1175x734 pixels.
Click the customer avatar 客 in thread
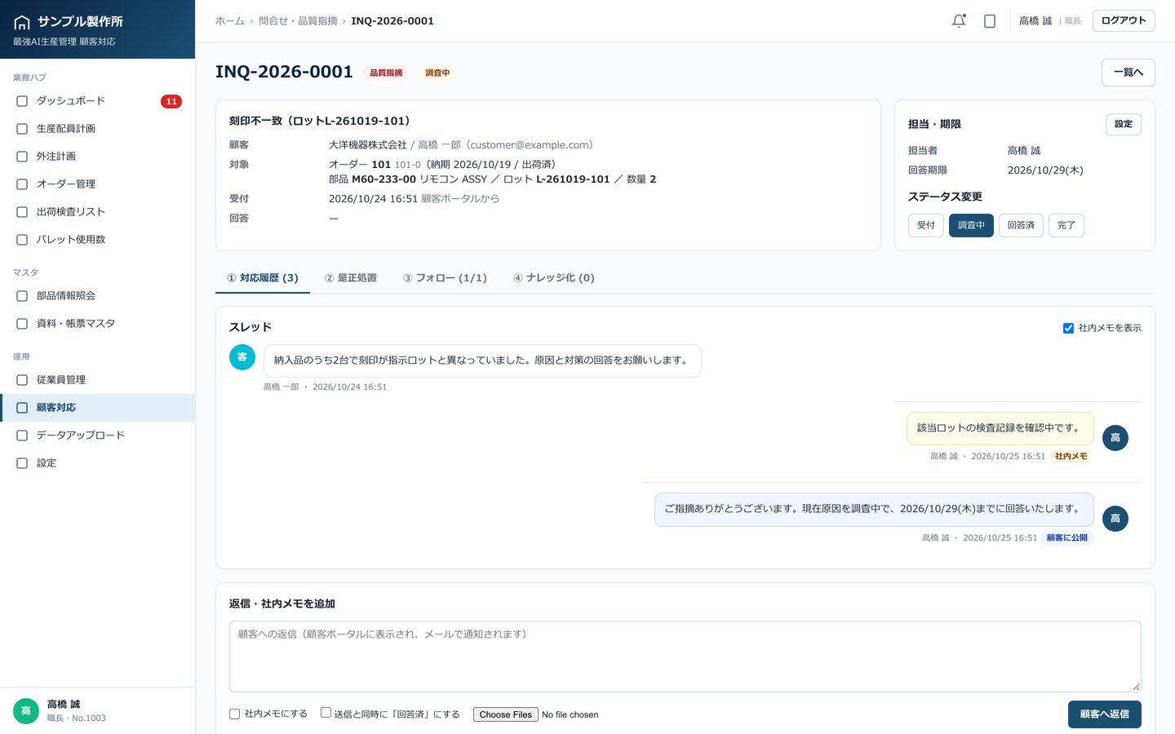click(242, 357)
